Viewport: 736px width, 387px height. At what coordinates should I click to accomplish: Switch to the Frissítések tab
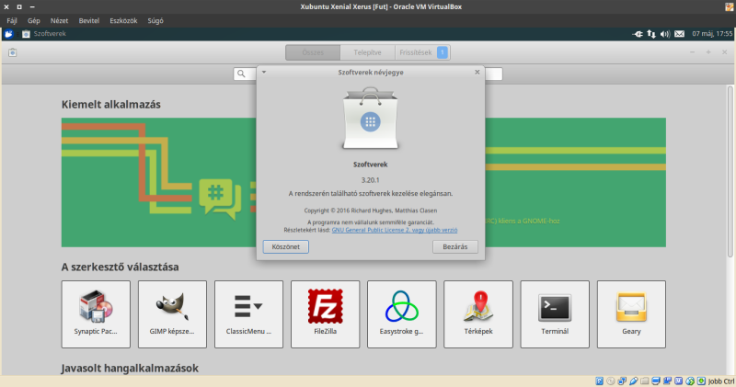tap(422, 52)
